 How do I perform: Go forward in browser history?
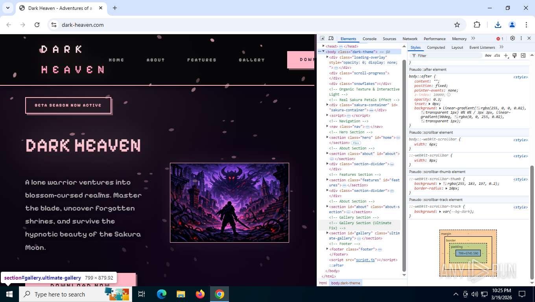(23, 25)
